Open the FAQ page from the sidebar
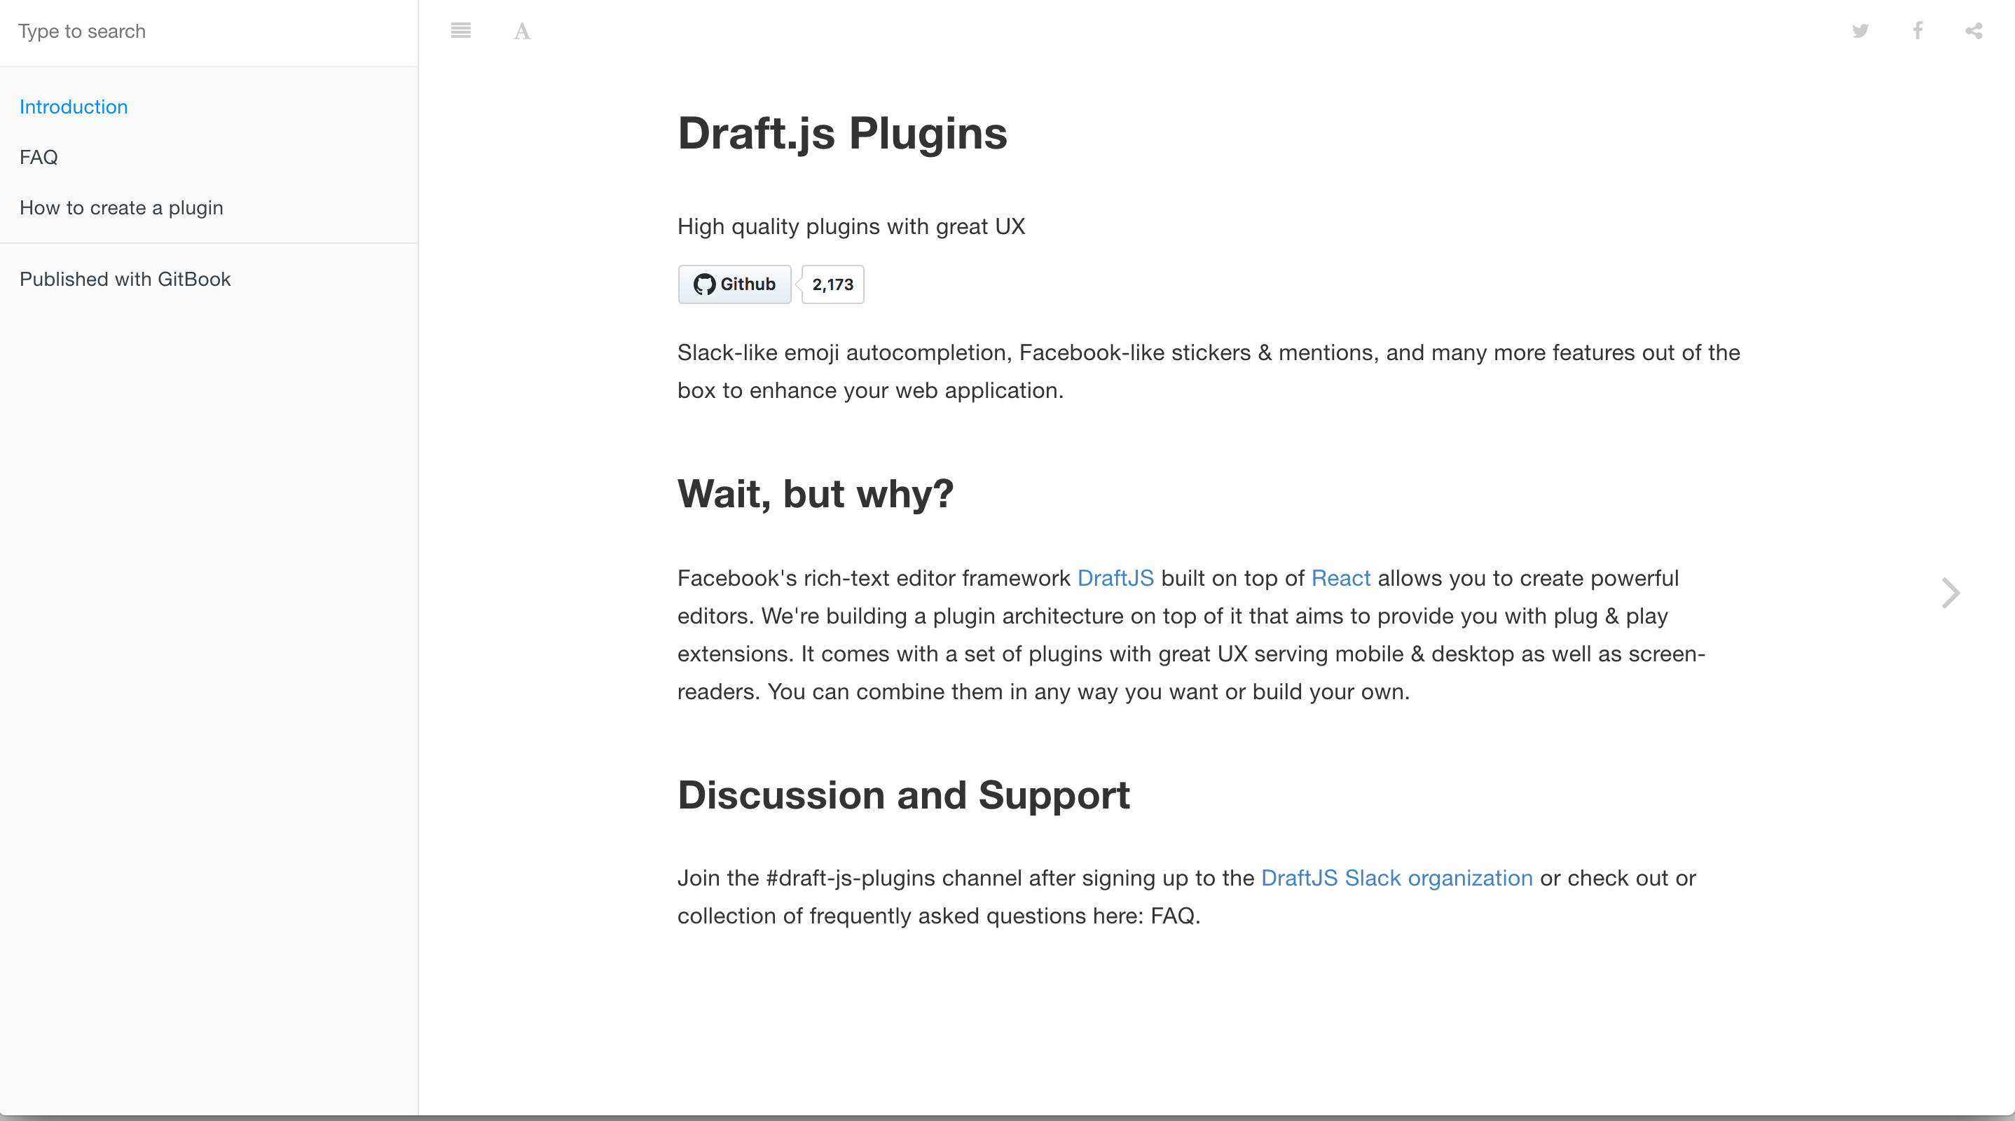Image resolution: width=2015 pixels, height=1121 pixels. tap(39, 157)
